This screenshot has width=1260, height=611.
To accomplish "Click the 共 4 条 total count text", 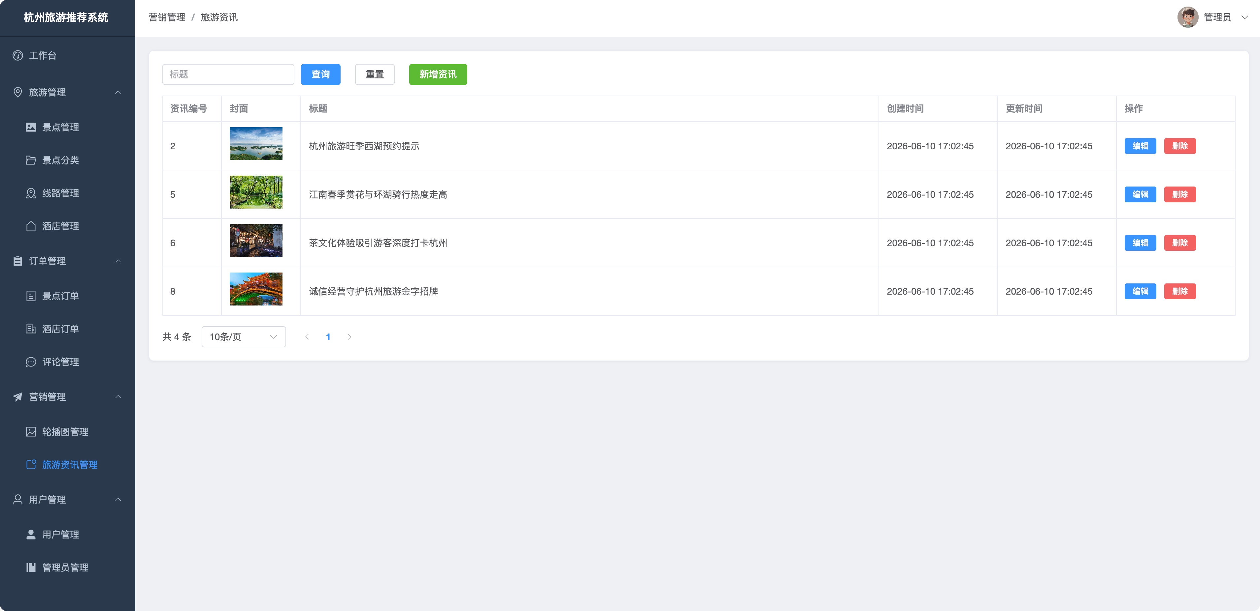I will pos(177,337).
